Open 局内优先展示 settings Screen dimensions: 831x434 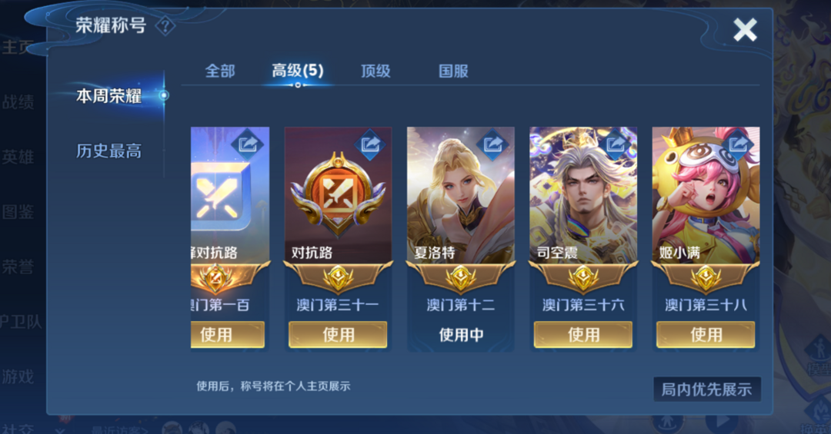[x=706, y=389]
